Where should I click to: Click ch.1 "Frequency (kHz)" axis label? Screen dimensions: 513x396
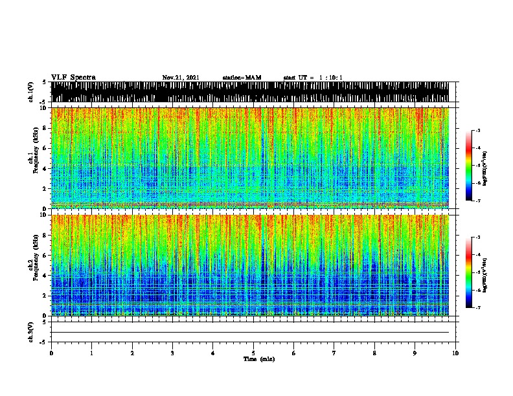36,150
